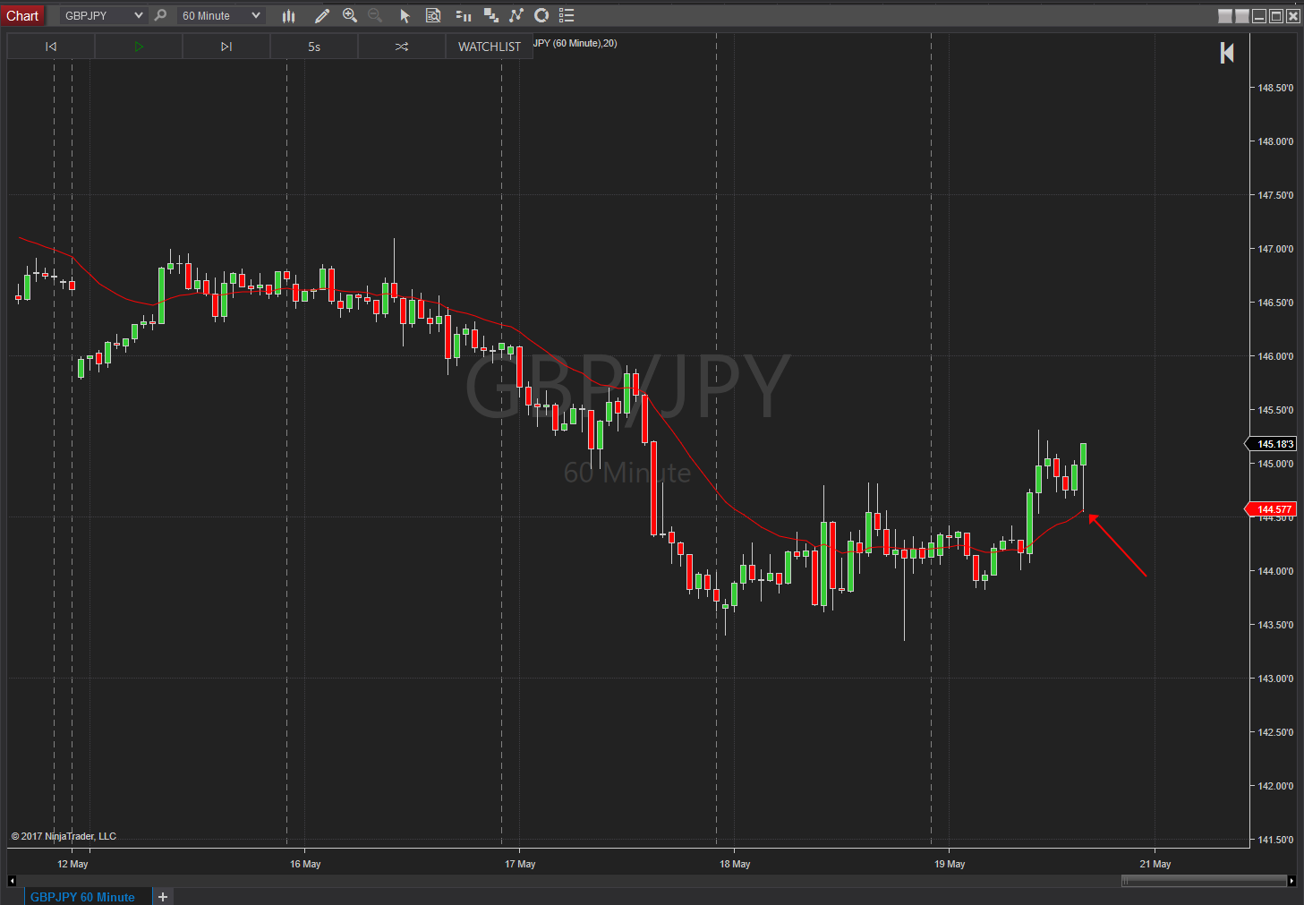
Task: Click the zoom in magnifier icon
Action: point(350,15)
